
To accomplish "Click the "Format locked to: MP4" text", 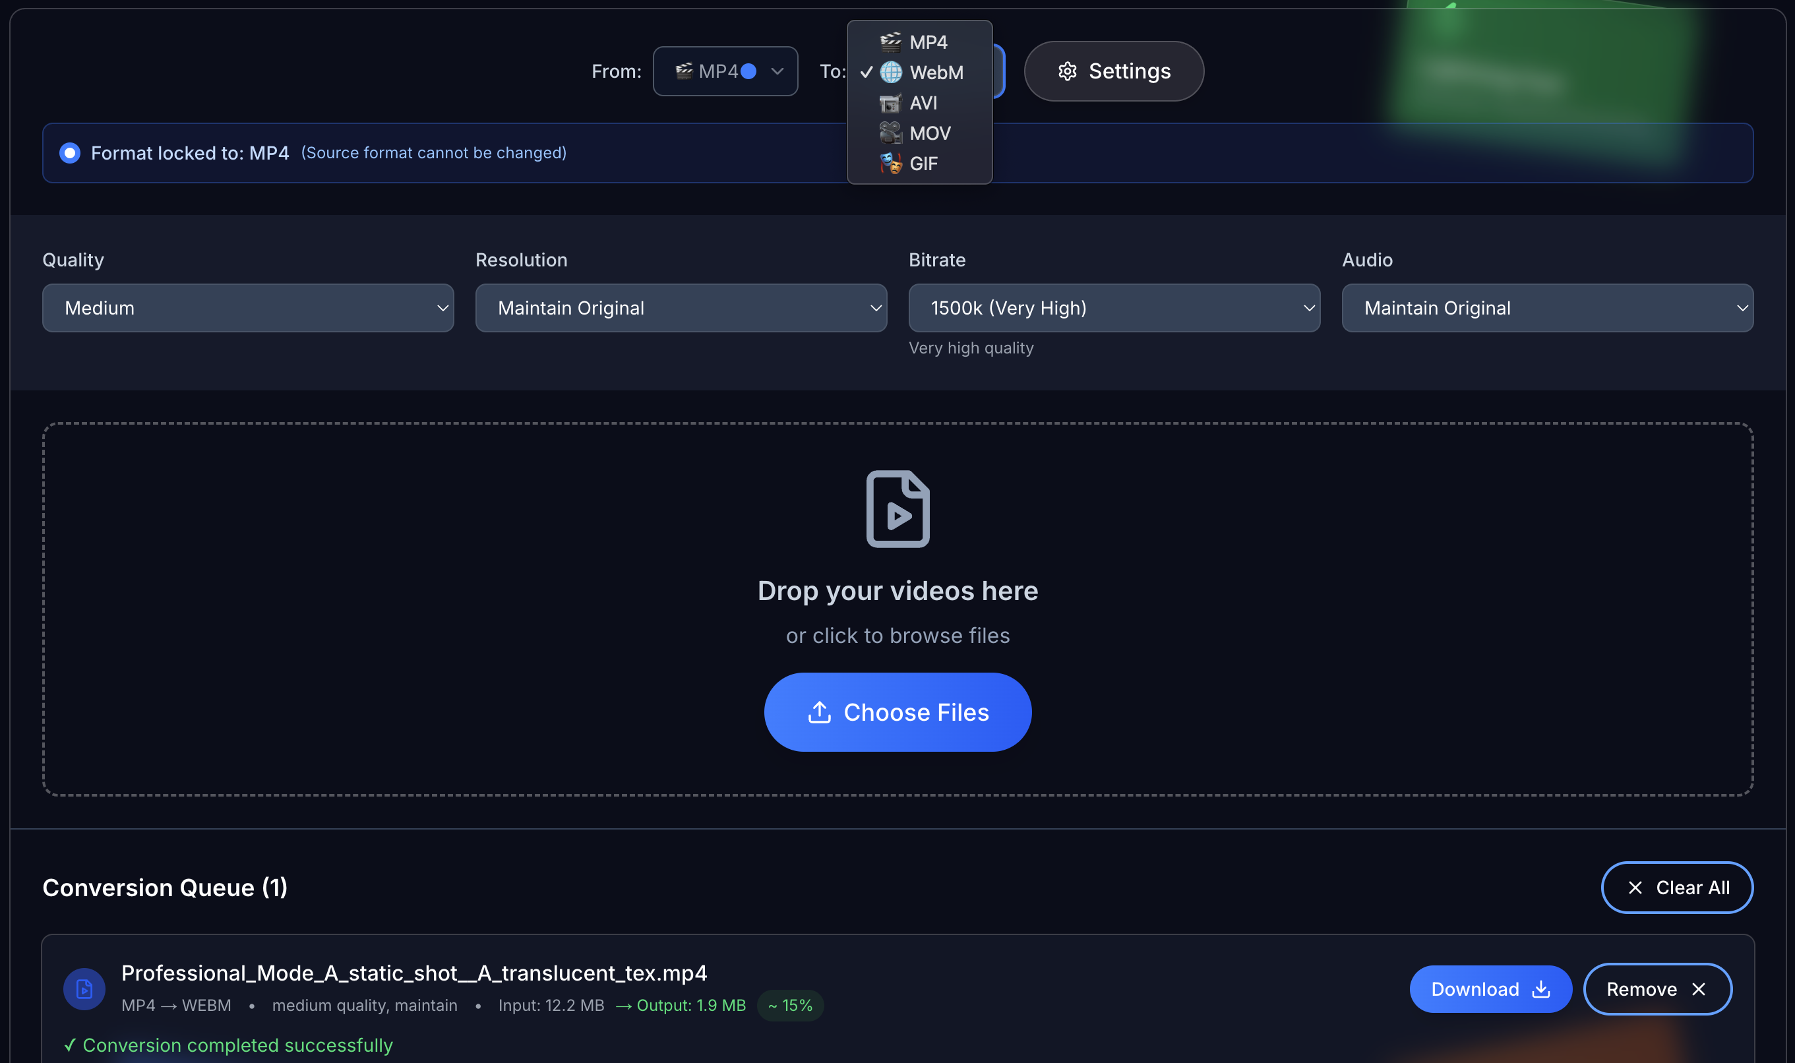I will pos(190,153).
